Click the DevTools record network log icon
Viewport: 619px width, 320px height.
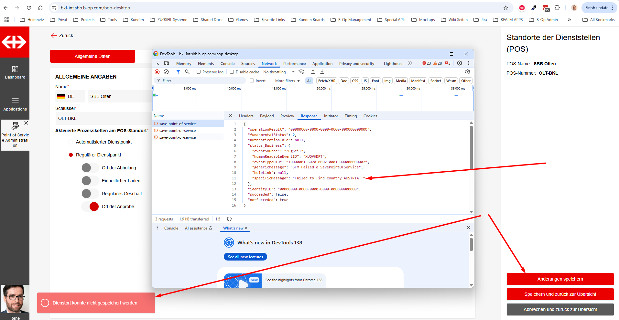click(157, 72)
